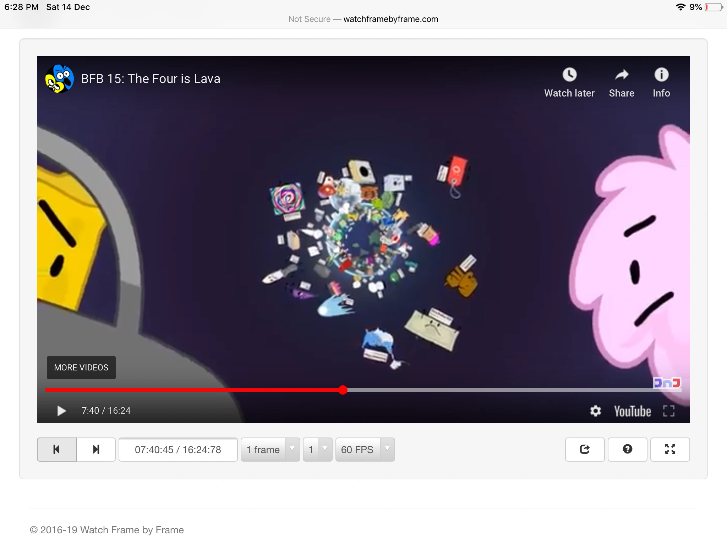Click the share link arrow button
The image size is (727, 545).
585,450
